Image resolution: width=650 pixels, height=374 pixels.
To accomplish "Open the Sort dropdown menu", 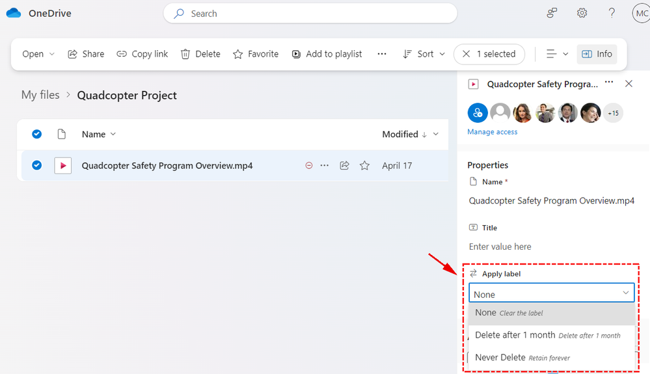I will click(424, 54).
